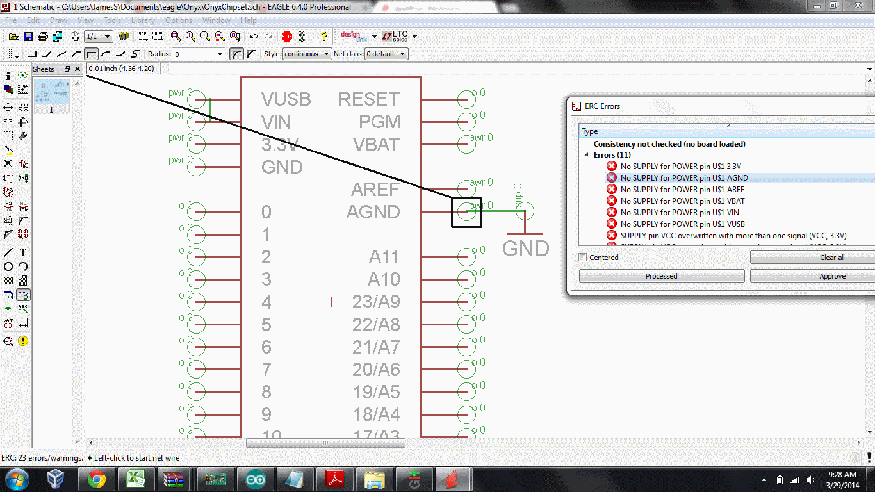Save the schematic with the floppy icon
Screen dimensions: 875x492
pyautogui.click(x=28, y=37)
